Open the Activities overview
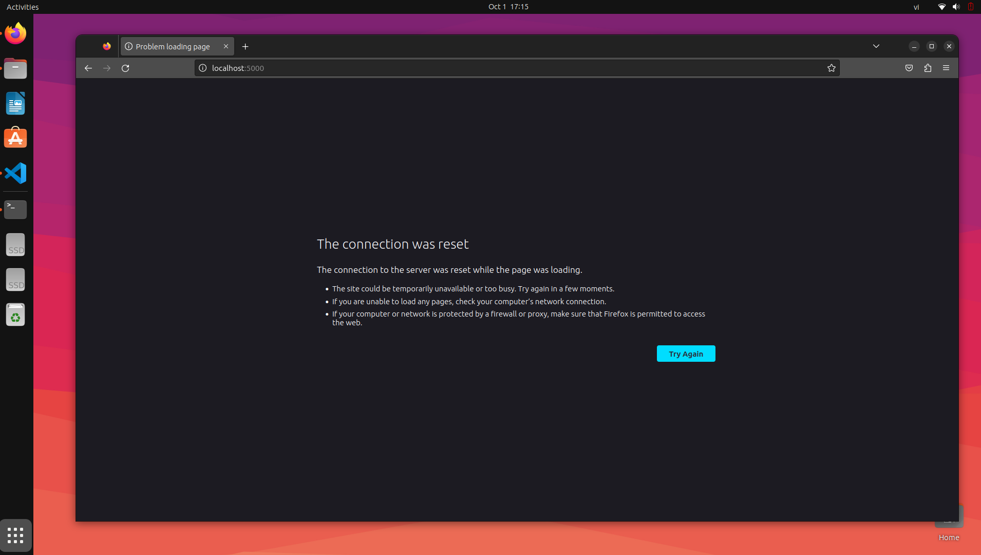Image resolution: width=981 pixels, height=555 pixels. pos(23,7)
